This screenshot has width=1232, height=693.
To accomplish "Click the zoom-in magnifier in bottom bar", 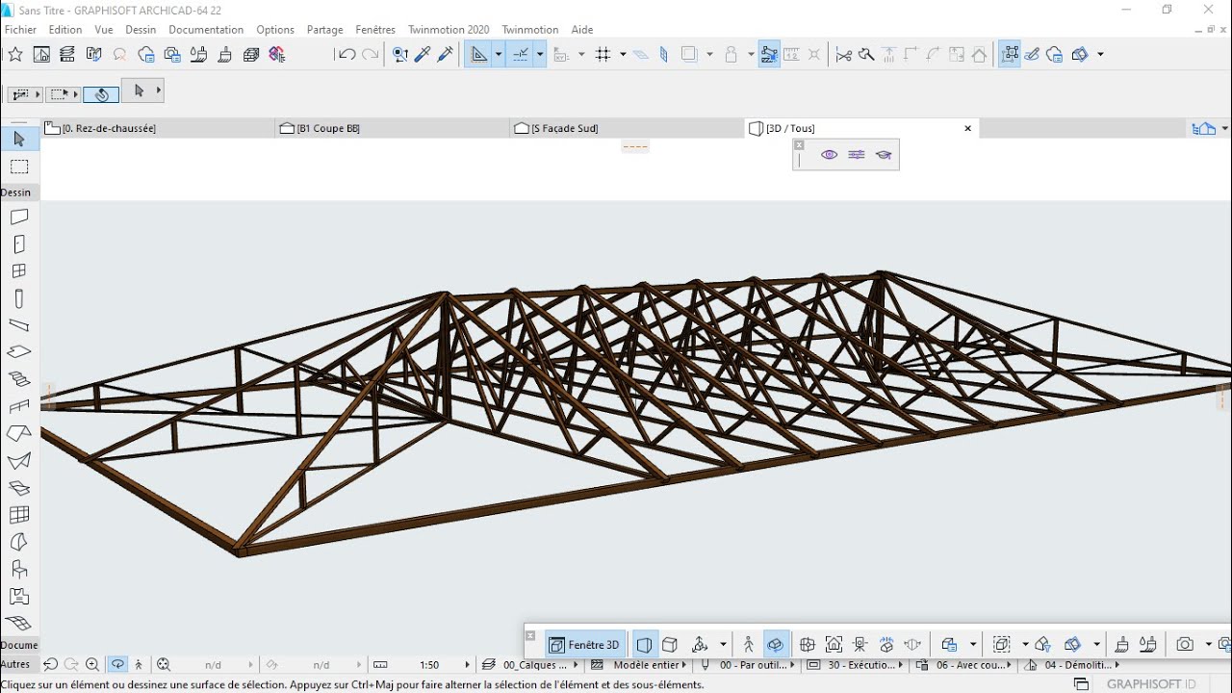I will click(92, 664).
